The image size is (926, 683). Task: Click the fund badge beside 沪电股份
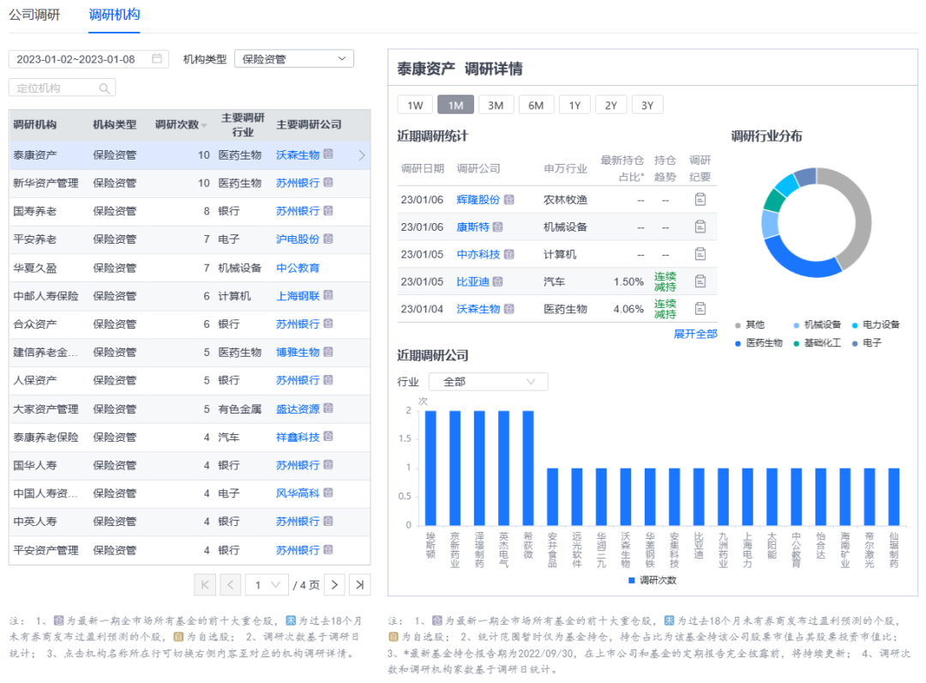click(x=328, y=239)
